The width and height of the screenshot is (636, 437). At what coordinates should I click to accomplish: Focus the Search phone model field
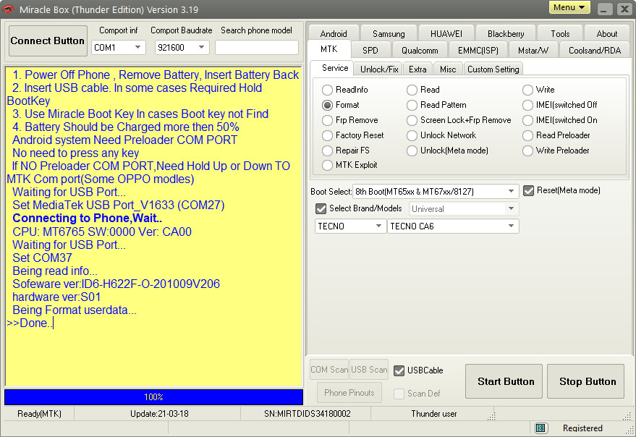(x=257, y=48)
